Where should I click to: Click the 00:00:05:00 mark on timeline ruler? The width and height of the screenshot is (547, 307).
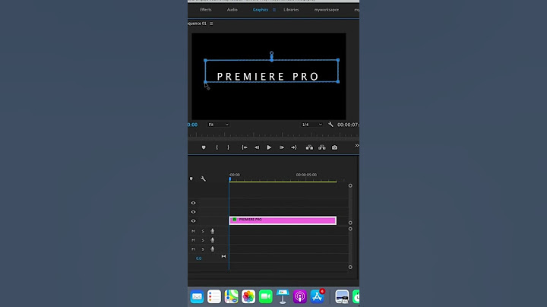[x=306, y=175]
